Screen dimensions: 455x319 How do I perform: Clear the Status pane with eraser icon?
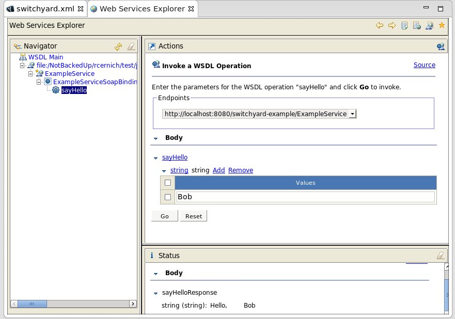pos(441,256)
